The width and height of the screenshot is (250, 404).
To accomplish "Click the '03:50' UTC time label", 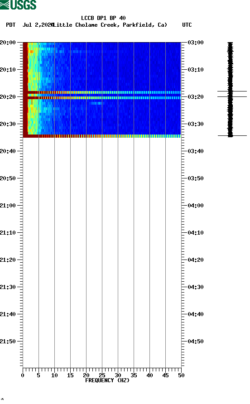I will pyautogui.click(x=196, y=178).
